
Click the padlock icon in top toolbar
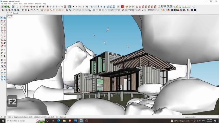click(x=13, y=6)
